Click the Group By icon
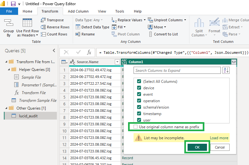The height and width of the screenshot is (165, 249). [x=9, y=23]
